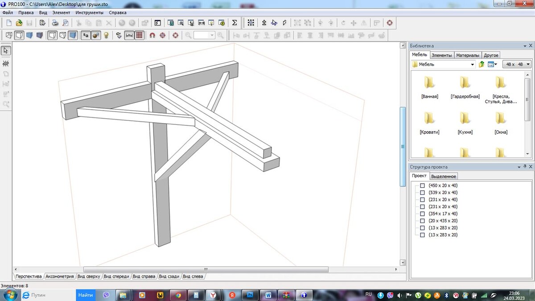Open Photoshop from the taskbar

pos(250,295)
